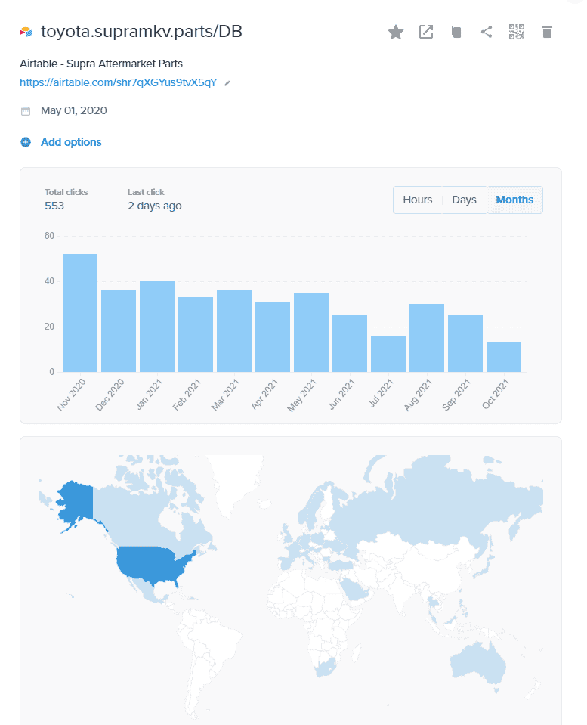Viewport: 587px width, 725px height.
Task: Select the Jul 2021 bar
Action: pos(388,354)
